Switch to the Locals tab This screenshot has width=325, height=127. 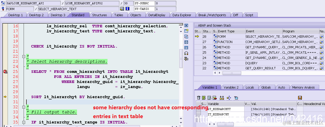tap(250, 87)
